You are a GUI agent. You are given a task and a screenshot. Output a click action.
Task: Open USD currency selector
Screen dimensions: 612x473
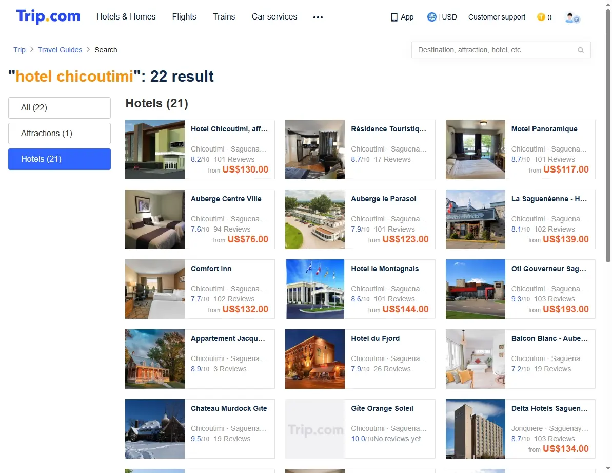click(449, 17)
